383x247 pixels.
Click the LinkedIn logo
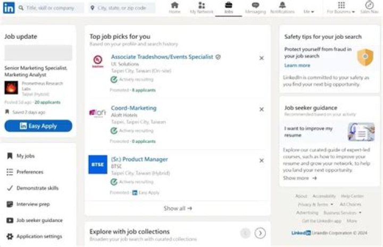[9, 8]
